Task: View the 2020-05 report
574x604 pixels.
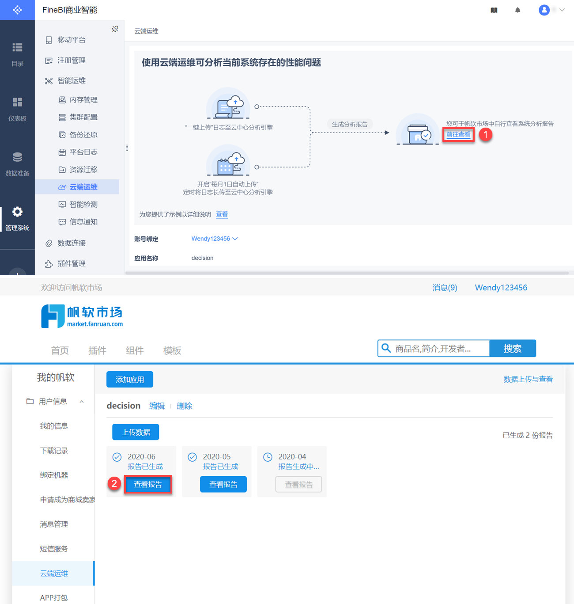Action: [223, 485]
